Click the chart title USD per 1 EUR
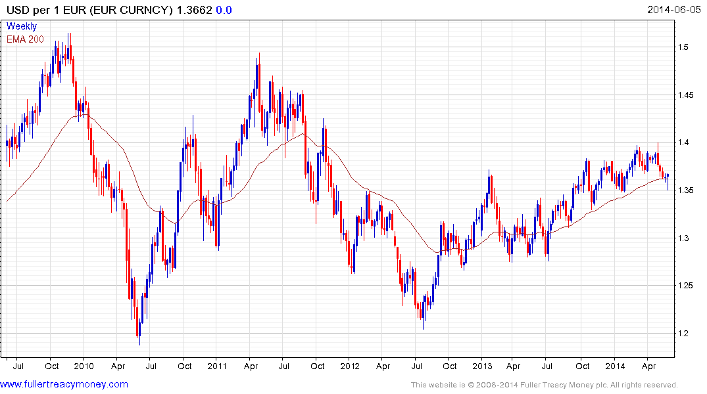707x394 pixels. click(x=45, y=10)
